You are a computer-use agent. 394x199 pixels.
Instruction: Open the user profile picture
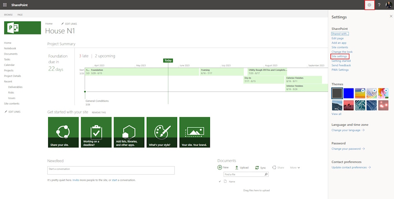click(389, 5)
